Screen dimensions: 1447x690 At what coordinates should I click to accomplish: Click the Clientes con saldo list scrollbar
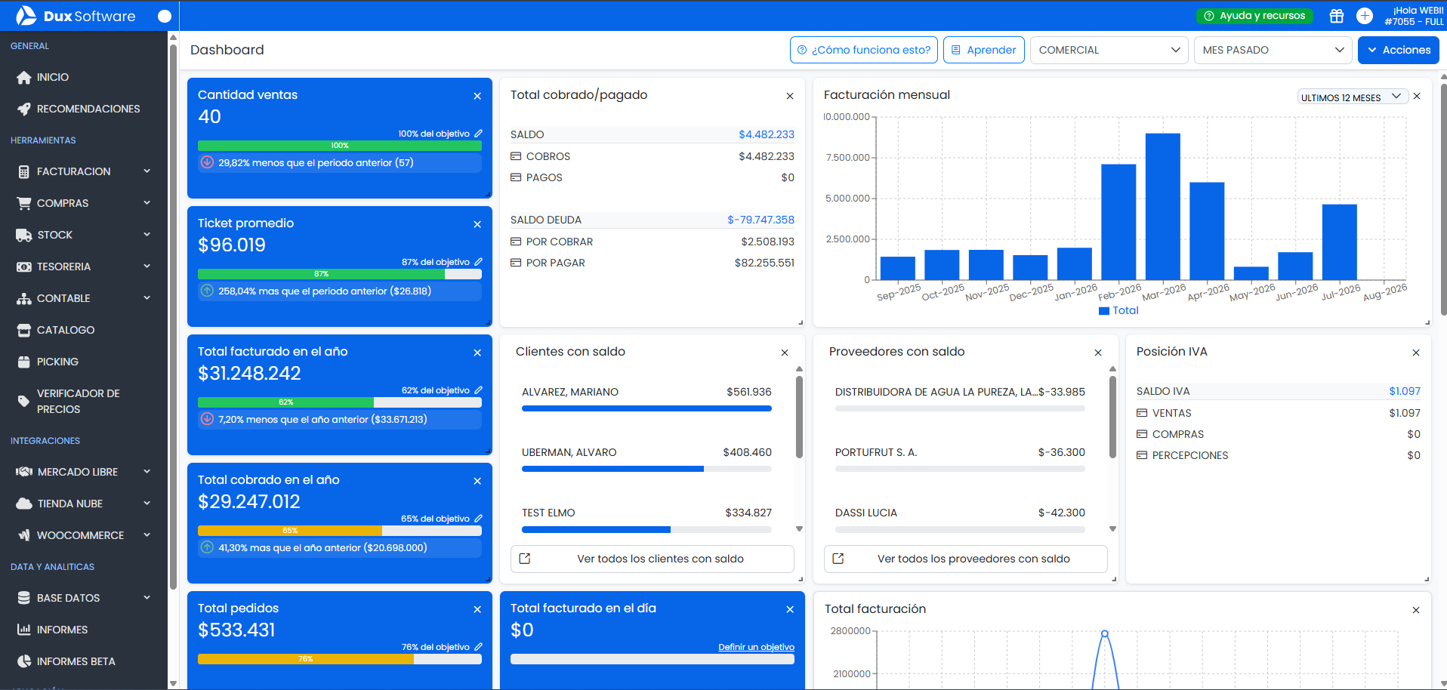(x=799, y=417)
